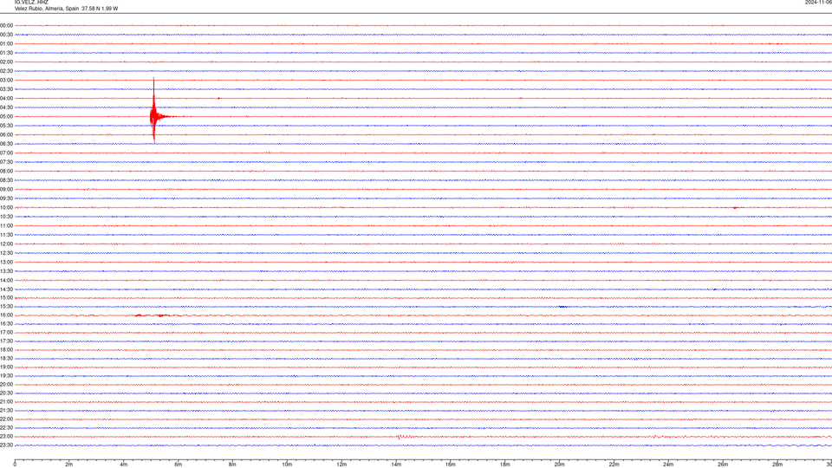Select the '14:00' time label
The height and width of the screenshot is (468, 832).
pyautogui.click(x=6, y=280)
